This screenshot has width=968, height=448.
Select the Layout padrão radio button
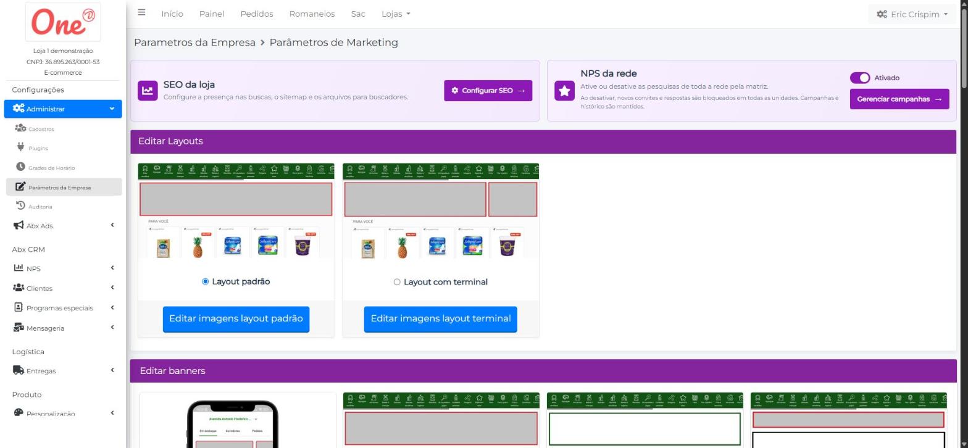coord(206,281)
